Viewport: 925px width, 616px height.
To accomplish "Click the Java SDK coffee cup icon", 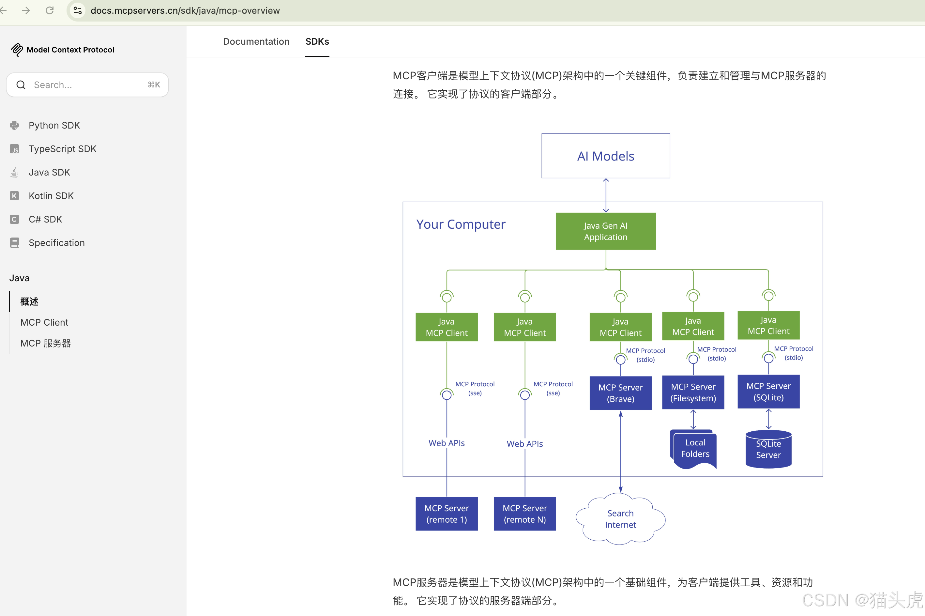I will coord(15,173).
